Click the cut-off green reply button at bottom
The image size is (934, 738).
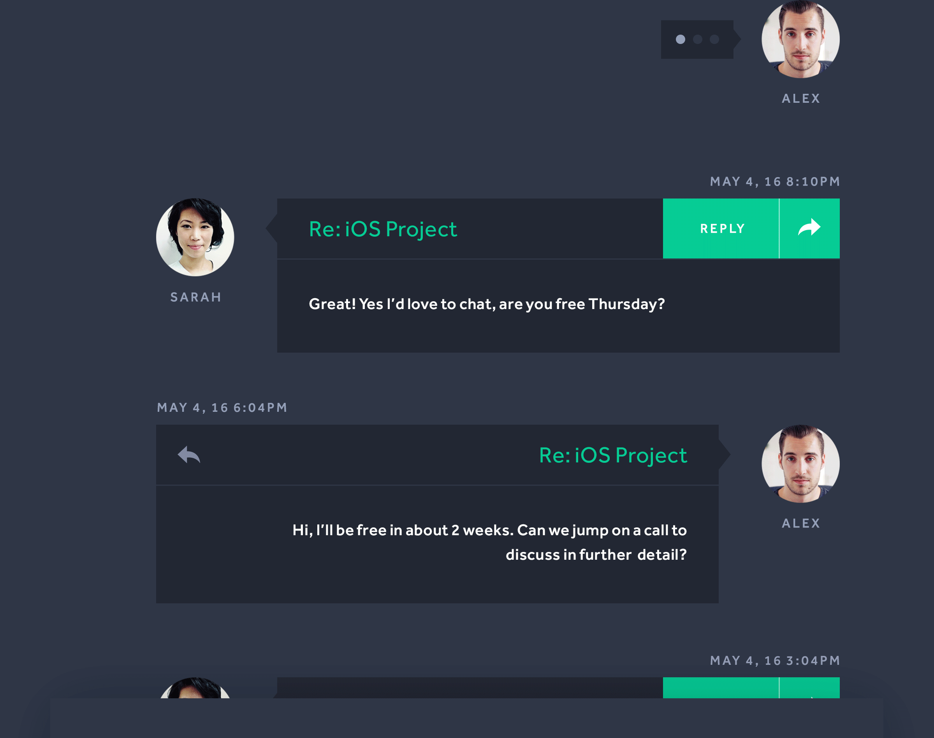[721, 688]
